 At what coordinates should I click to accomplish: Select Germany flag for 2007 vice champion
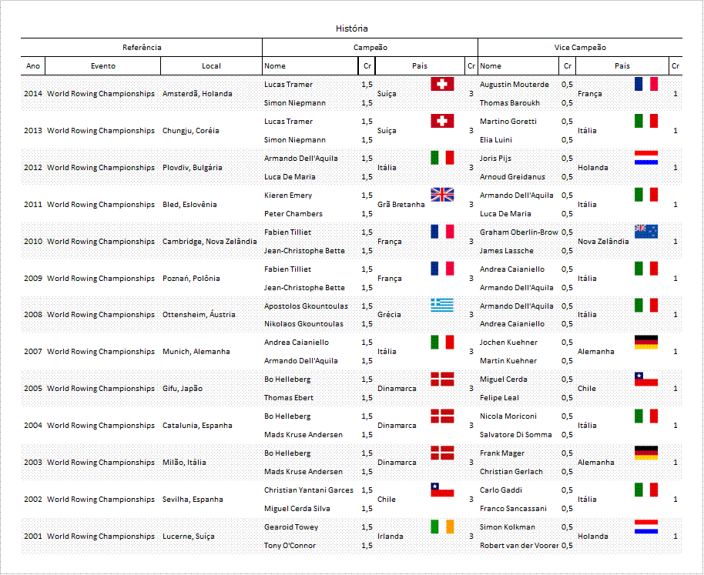click(x=646, y=342)
